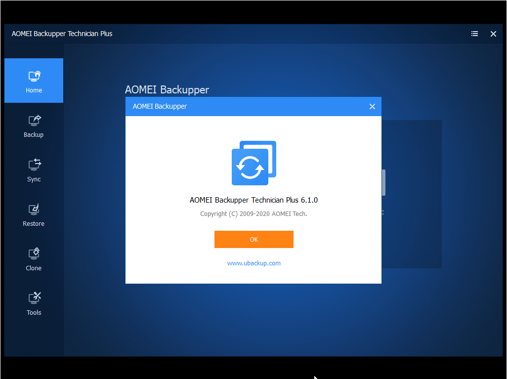Image resolution: width=507 pixels, height=379 pixels.
Task: Click the window title 'AOMEI Backupper Technician Plus'
Action: pos(62,34)
